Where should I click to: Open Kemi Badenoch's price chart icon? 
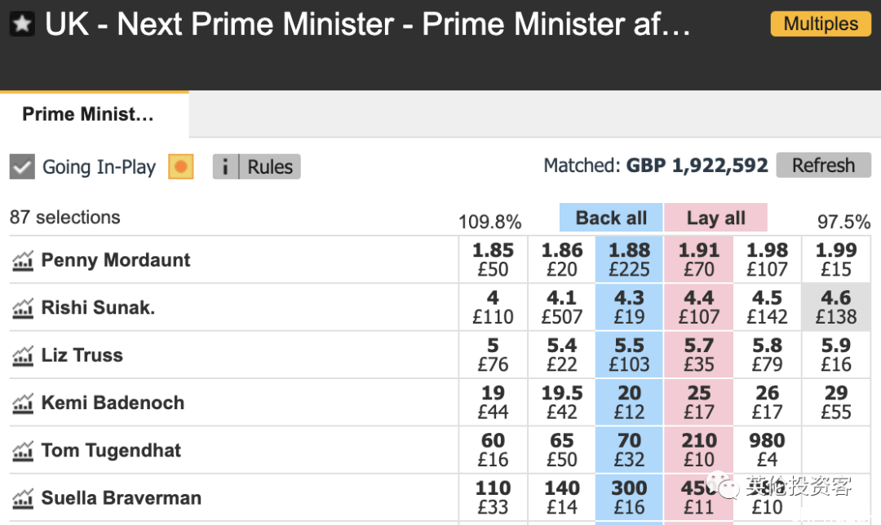pos(23,404)
